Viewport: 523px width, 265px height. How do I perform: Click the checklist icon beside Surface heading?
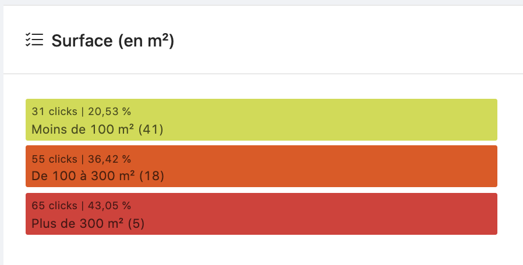(x=34, y=40)
